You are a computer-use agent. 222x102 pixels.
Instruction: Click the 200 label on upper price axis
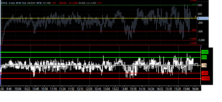tap(200, 14)
